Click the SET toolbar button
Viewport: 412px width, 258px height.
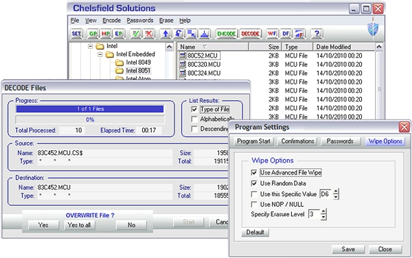(x=76, y=34)
